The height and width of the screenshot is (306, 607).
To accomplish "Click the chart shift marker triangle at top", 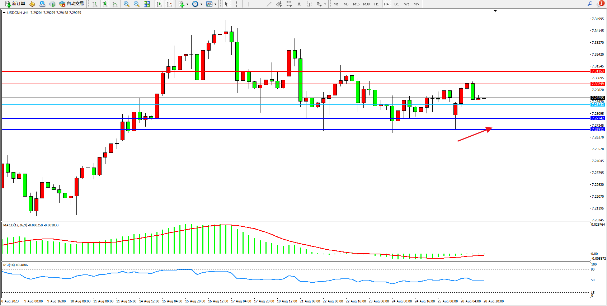I will click(x=495, y=11).
